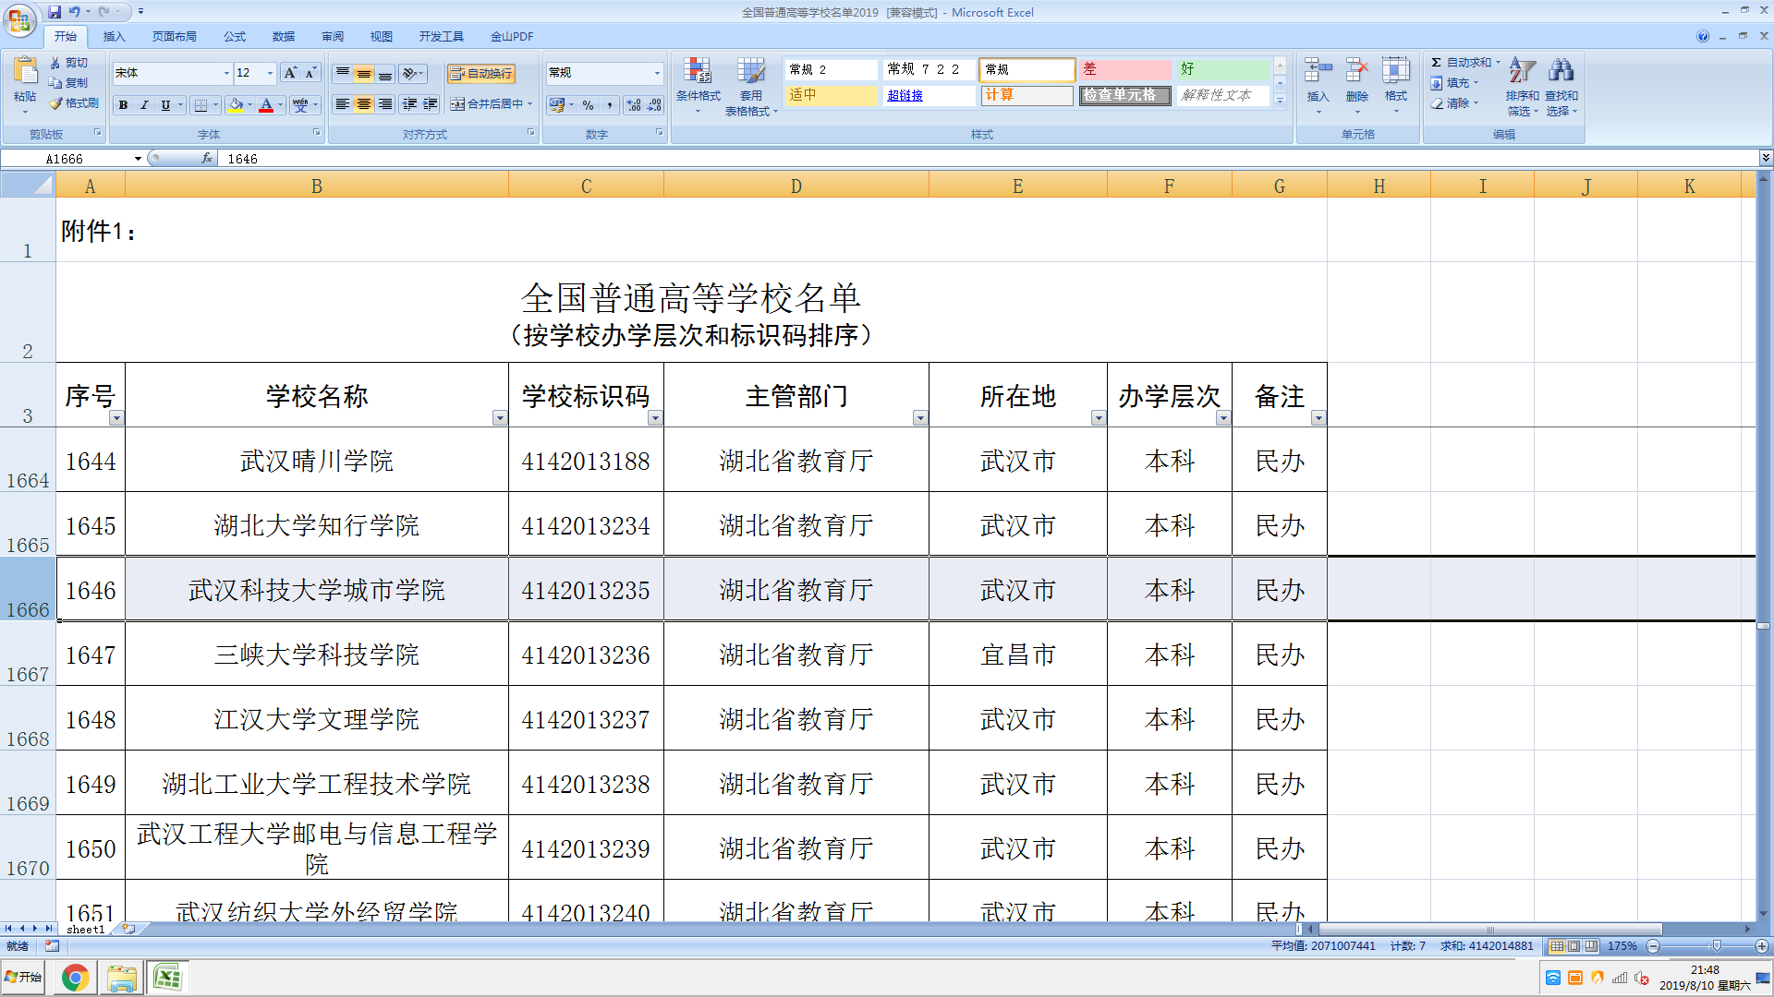Viewport: 1774px width, 997px height.
Task: Open filter dropdown for 主管部门 column
Action: click(919, 418)
